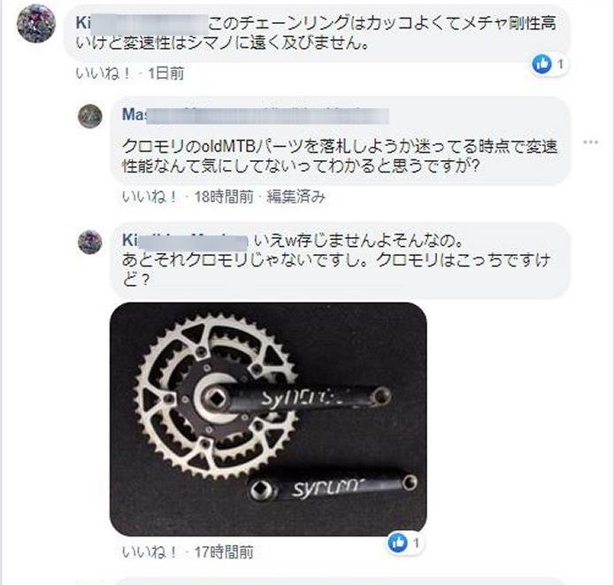Open the 17時間前 timestamp link
614x585 pixels.
224,552
